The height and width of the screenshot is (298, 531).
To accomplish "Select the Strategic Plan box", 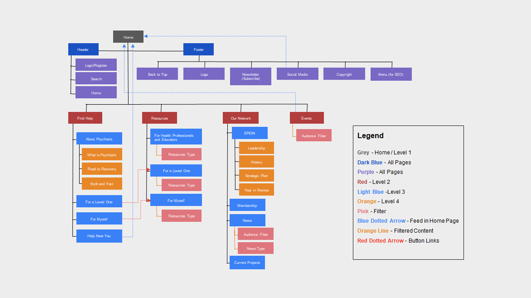I will (x=256, y=175).
